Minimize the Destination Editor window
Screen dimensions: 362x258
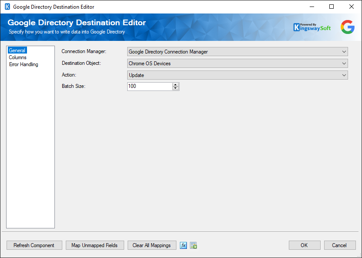(312, 7)
